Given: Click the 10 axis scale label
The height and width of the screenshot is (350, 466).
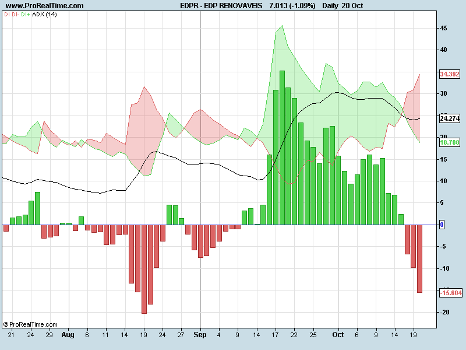Looking at the screenshot, I should click(x=443, y=181).
